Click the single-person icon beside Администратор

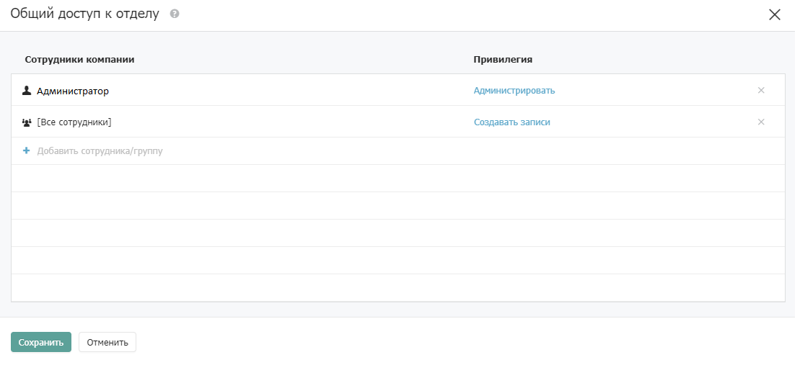pyautogui.click(x=27, y=91)
